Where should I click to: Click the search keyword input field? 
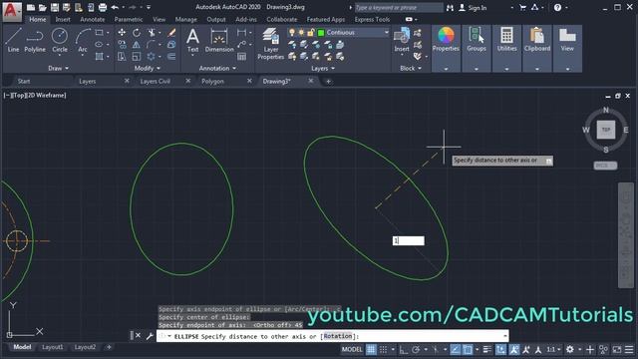click(399, 8)
